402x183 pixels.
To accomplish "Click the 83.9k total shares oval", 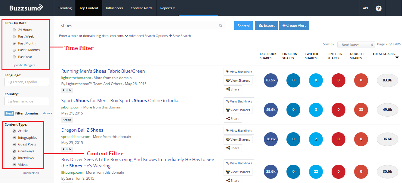I will click(x=388, y=80).
